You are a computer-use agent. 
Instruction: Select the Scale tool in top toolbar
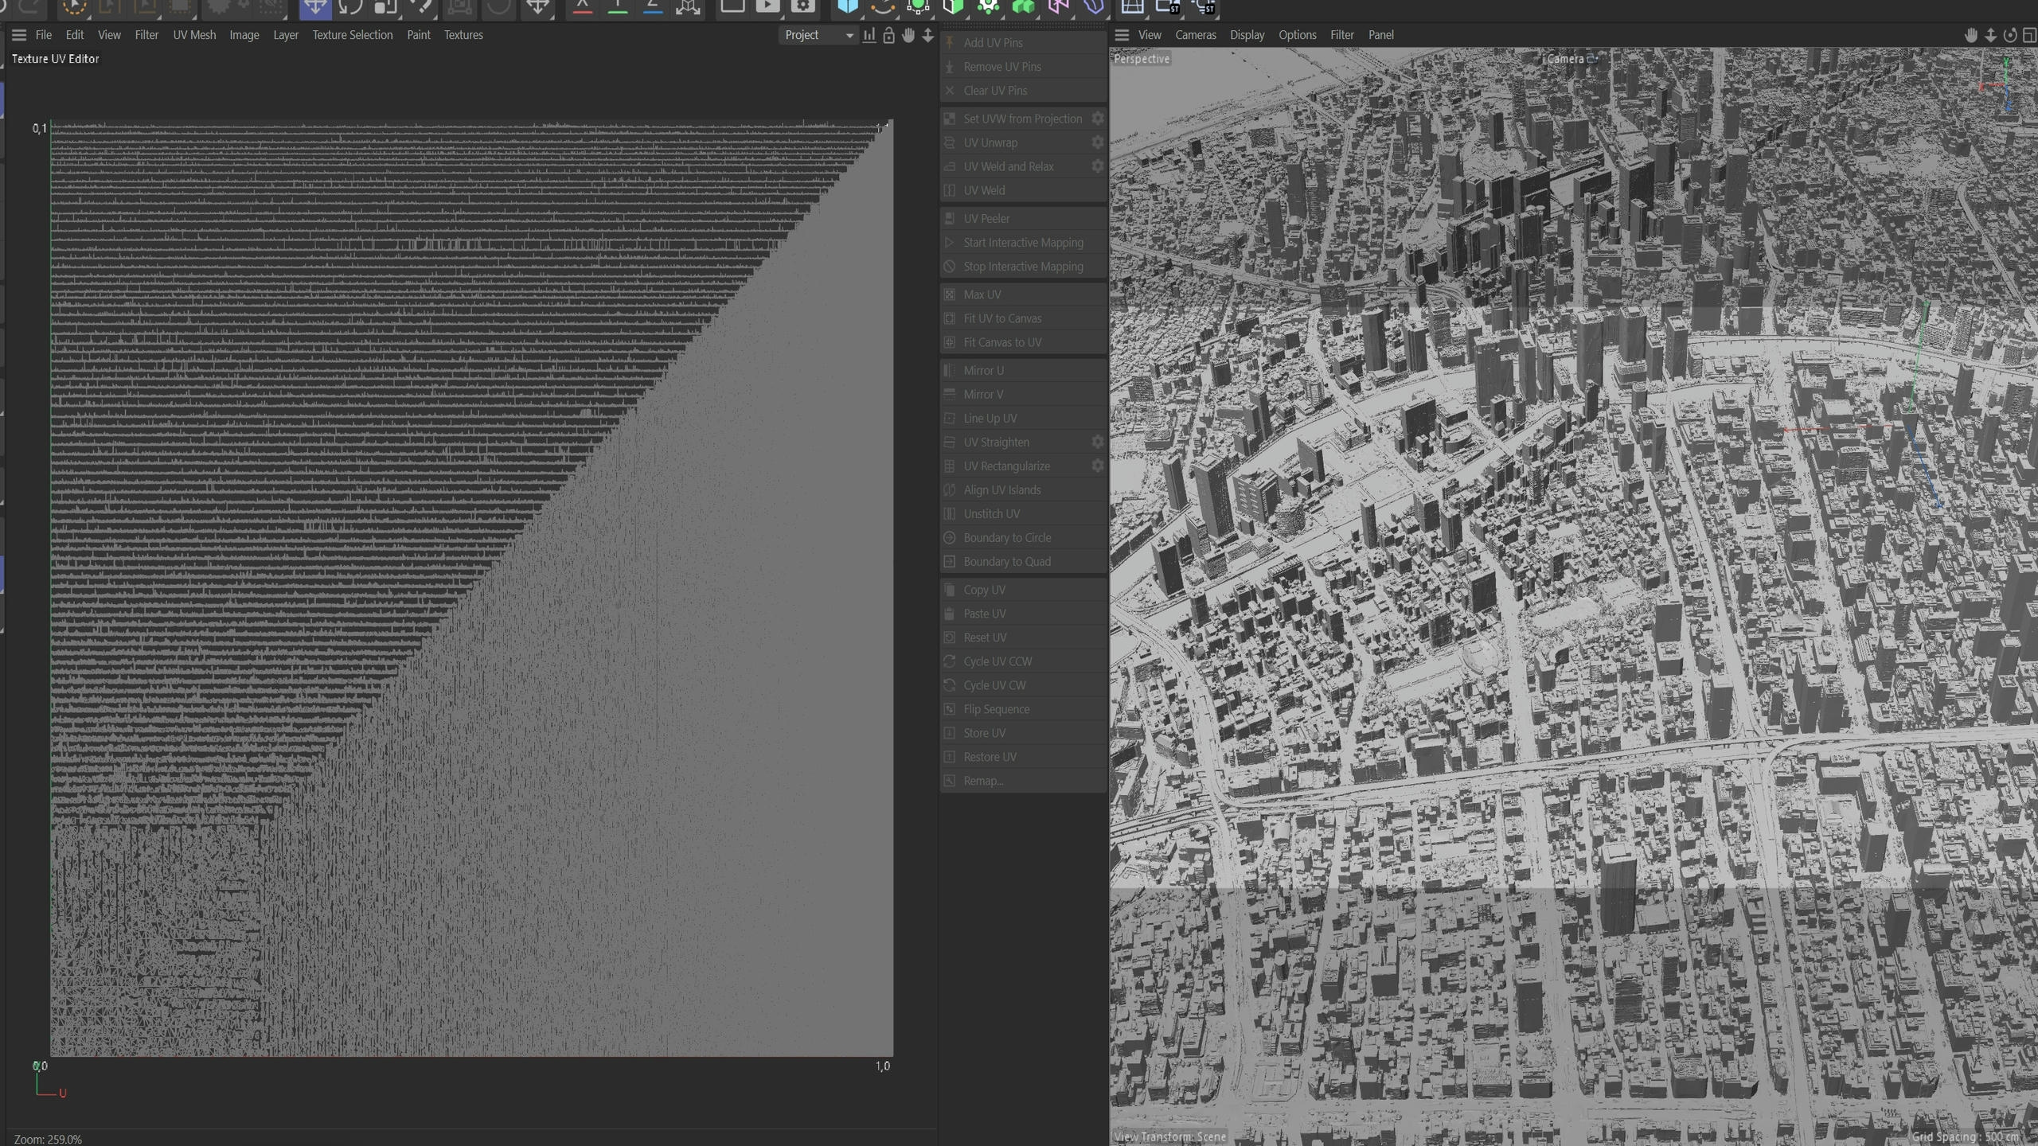386,7
